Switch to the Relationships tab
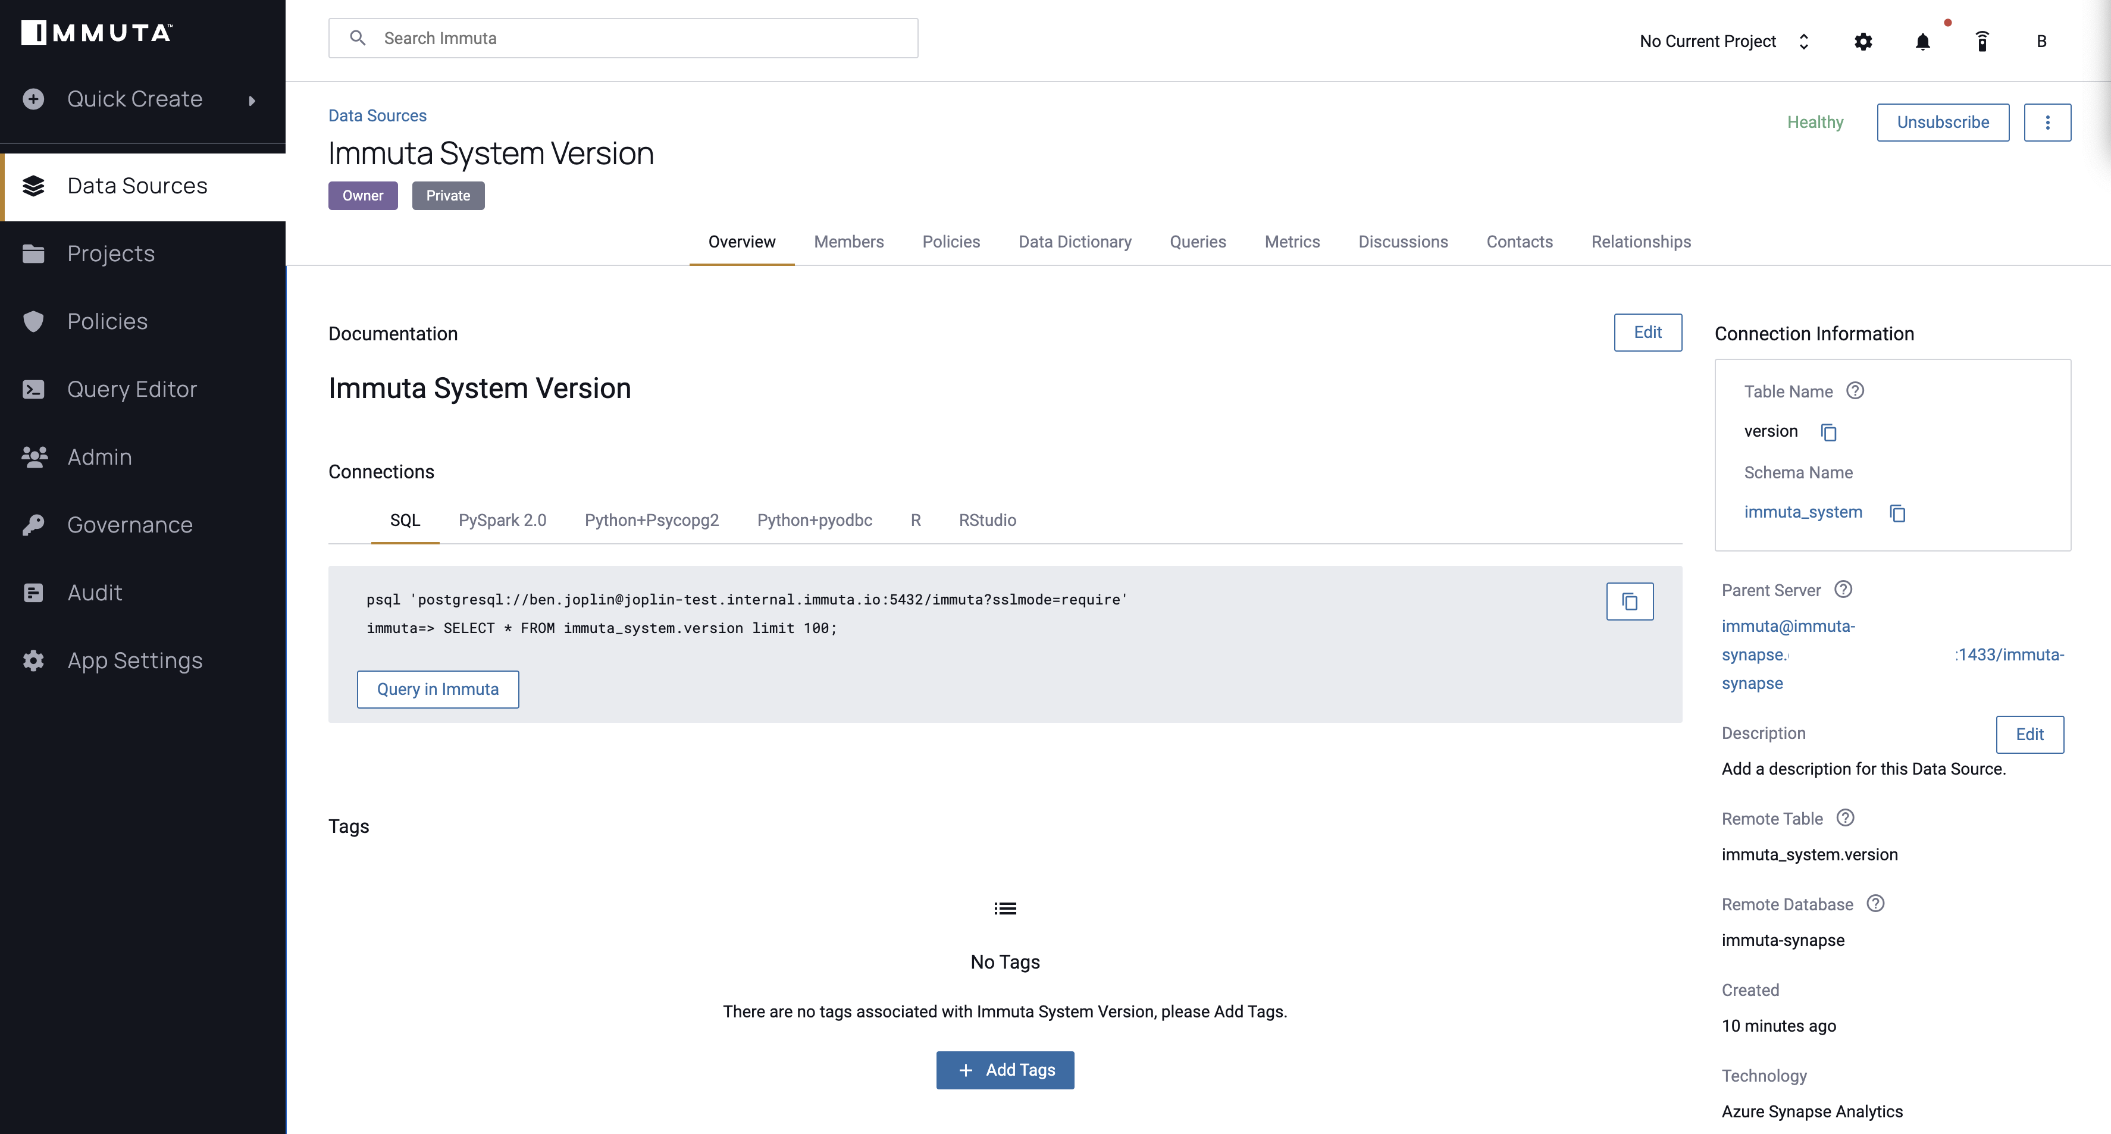Viewport: 2111px width, 1134px height. pyautogui.click(x=1640, y=242)
